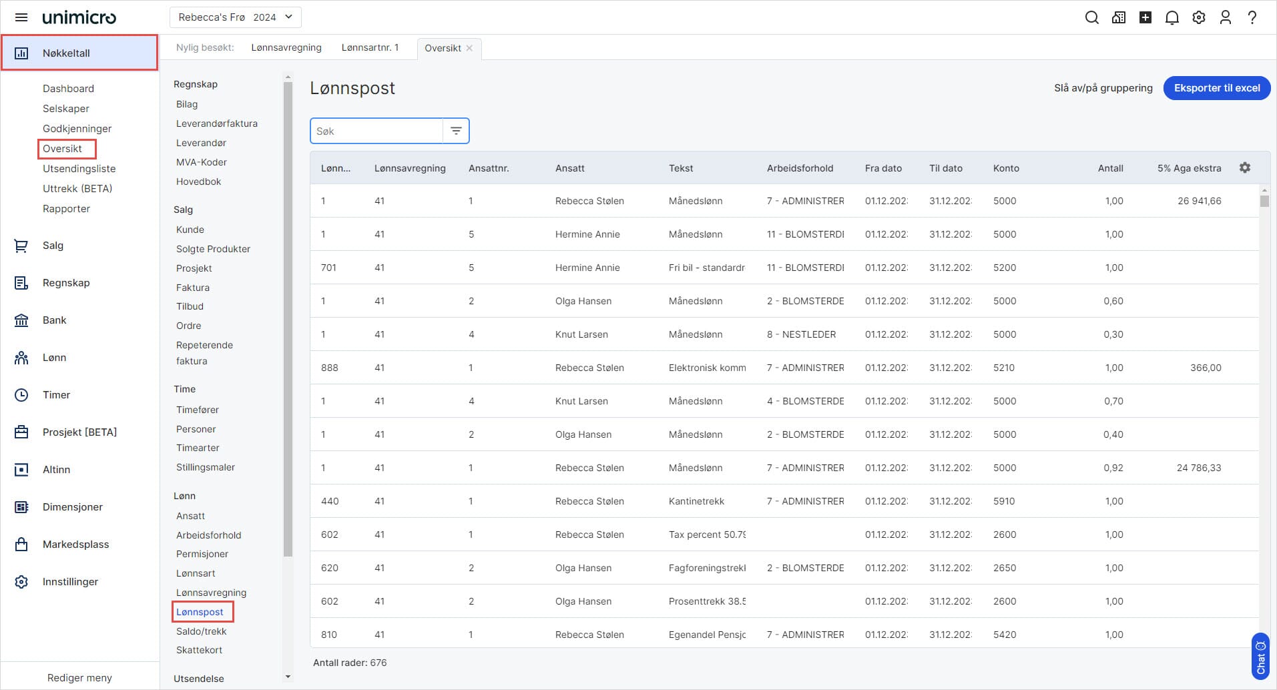1277x690 pixels.
Task: Select Lønnsart in the overview menu
Action: [196, 573]
